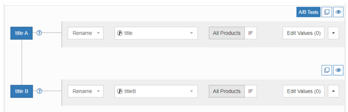Collapse the title A rule with the arrow

(x=333, y=33)
